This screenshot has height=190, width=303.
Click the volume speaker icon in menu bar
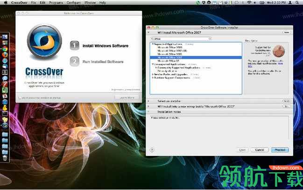pyautogui.click(x=255, y=2)
